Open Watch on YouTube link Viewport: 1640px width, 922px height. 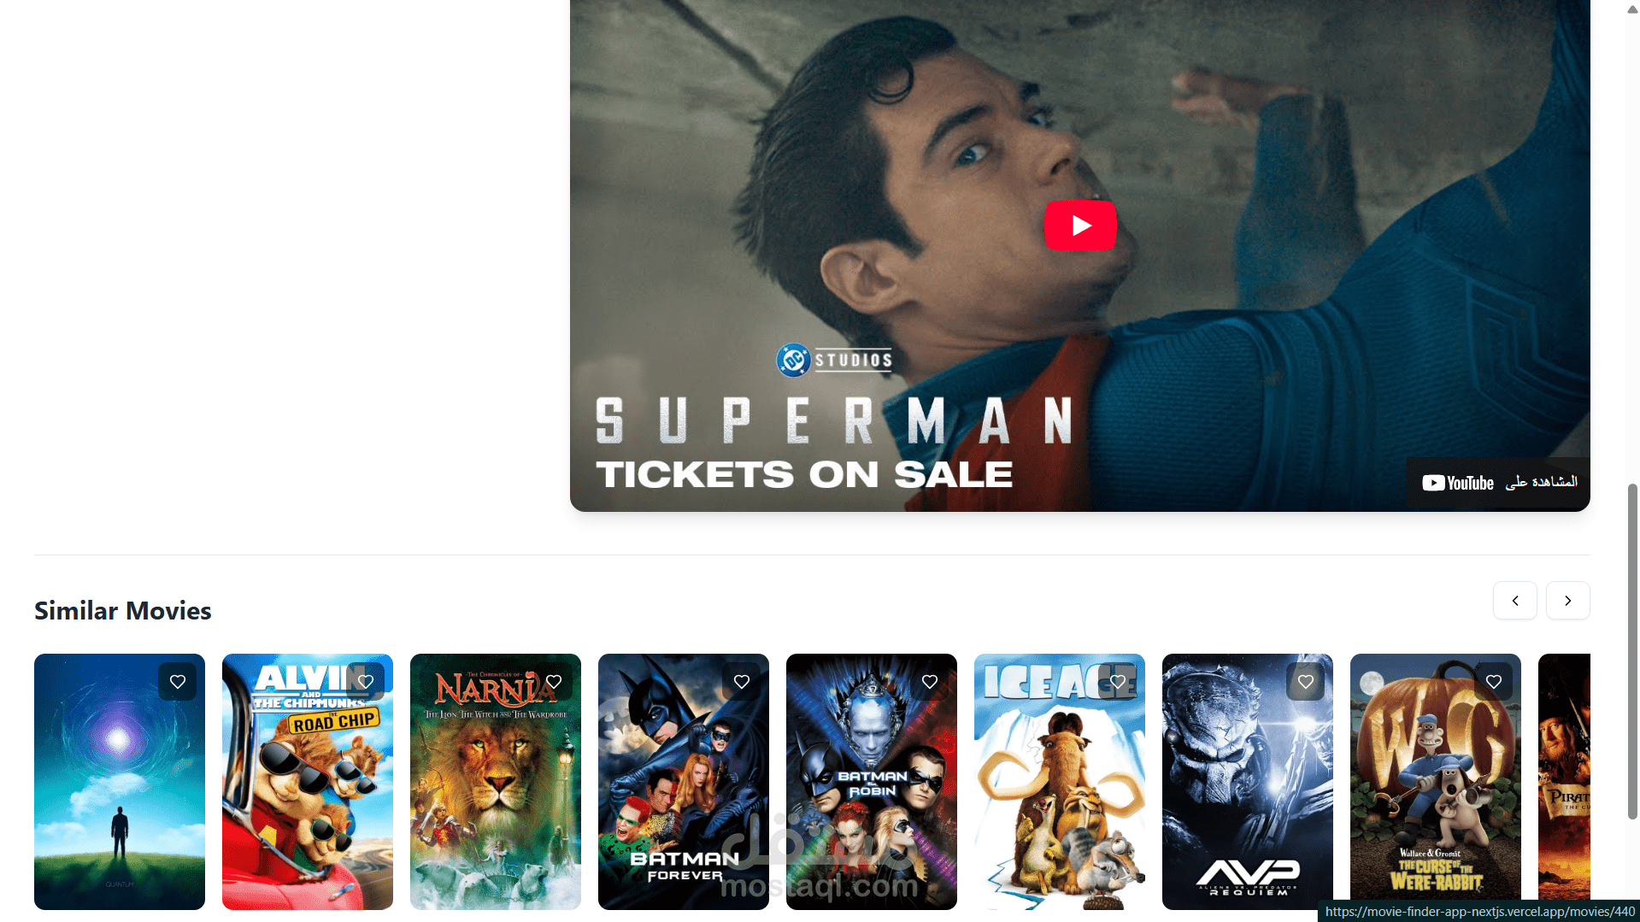pos(1499,483)
